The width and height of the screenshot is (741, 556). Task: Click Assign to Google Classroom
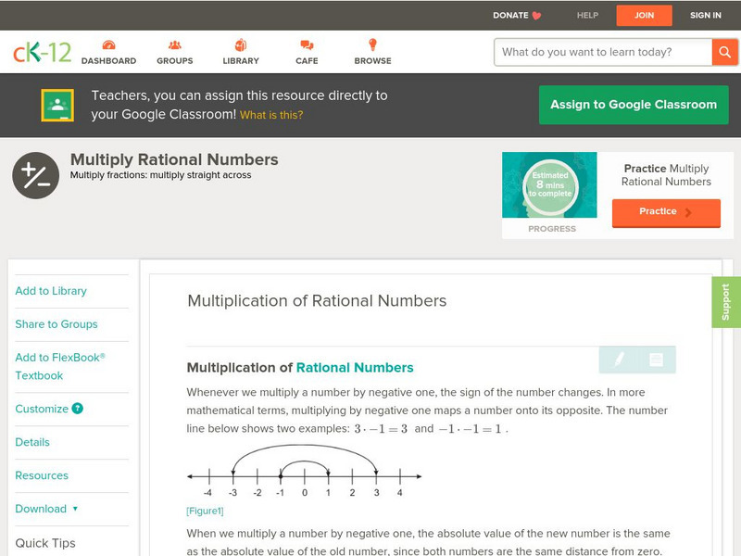(x=634, y=104)
